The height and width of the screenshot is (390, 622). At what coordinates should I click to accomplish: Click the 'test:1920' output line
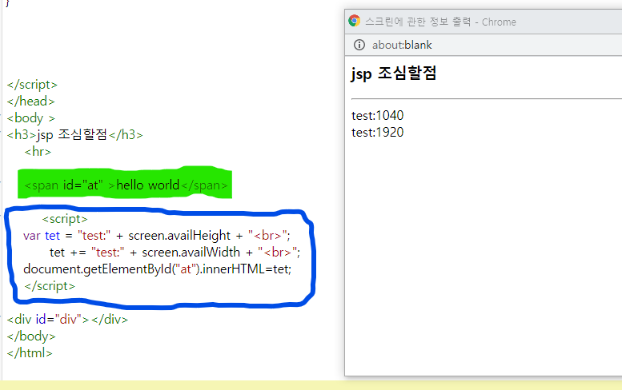tap(378, 132)
